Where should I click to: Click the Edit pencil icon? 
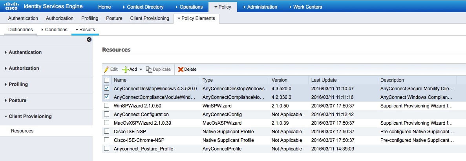[x=106, y=69]
